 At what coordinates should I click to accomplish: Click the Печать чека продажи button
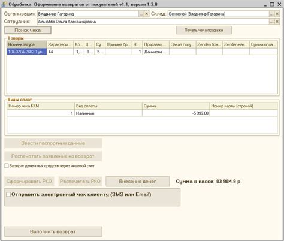coord(204,30)
